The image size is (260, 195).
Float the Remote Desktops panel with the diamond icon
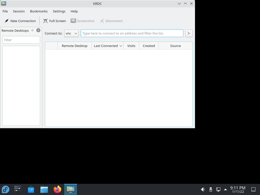coord(32,30)
